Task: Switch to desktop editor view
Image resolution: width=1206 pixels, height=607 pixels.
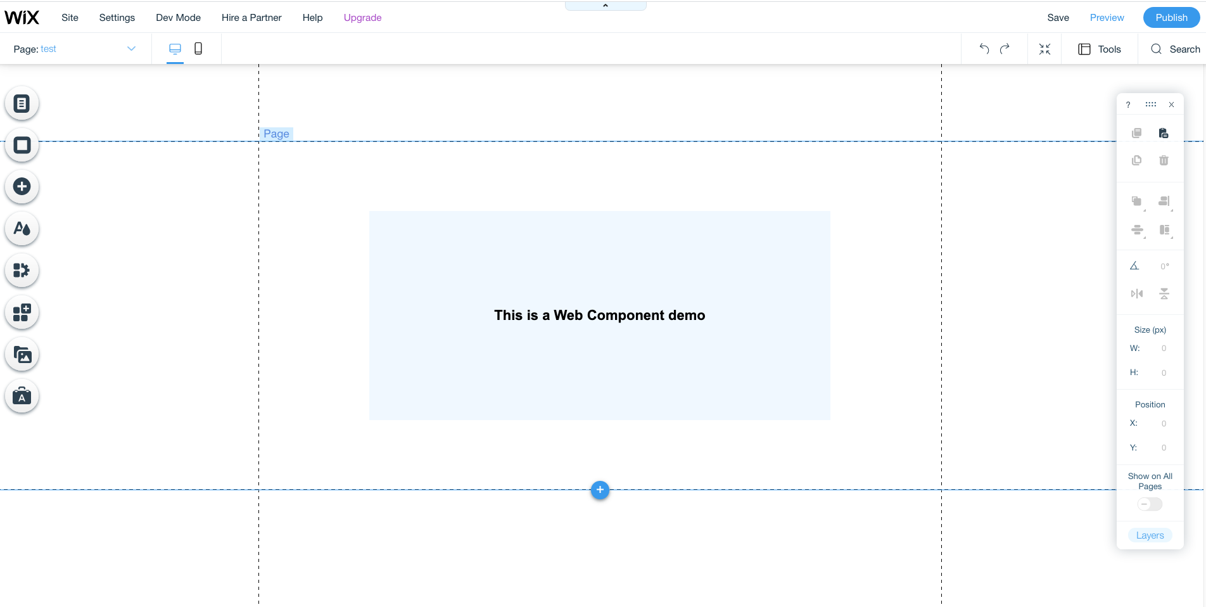Action: point(175,49)
